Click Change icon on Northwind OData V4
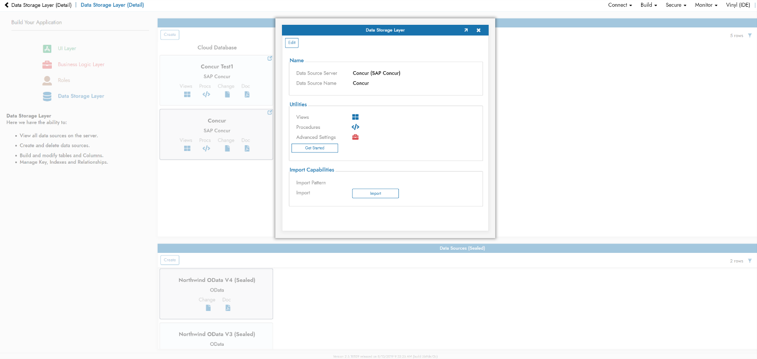Viewport: 757px width, 359px height. (208, 308)
